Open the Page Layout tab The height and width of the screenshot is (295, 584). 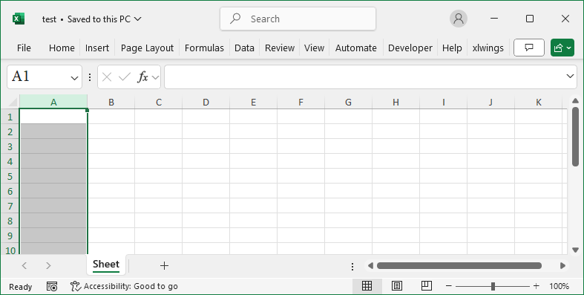[x=147, y=48]
